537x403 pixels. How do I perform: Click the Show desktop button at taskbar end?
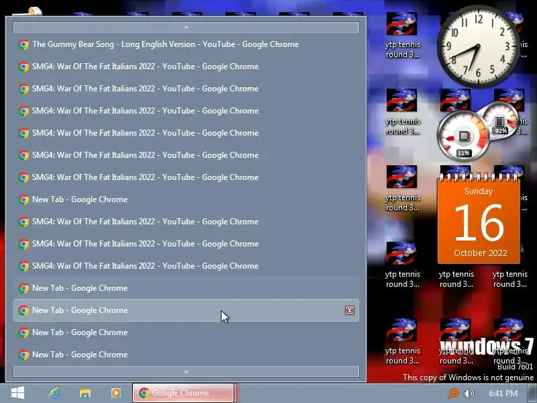click(532, 394)
